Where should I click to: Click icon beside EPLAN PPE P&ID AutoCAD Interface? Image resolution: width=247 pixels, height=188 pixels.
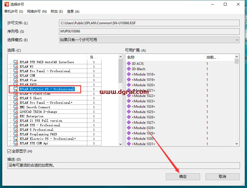tap(16, 62)
